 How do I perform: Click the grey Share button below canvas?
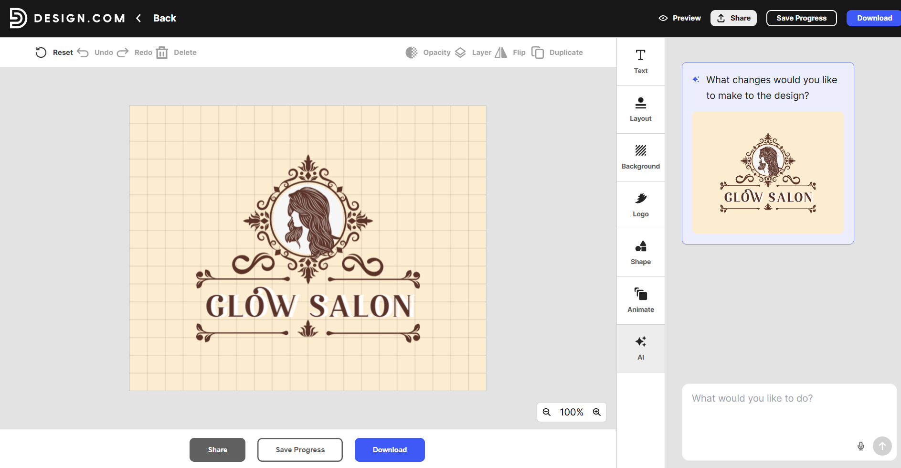pyautogui.click(x=217, y=450)
